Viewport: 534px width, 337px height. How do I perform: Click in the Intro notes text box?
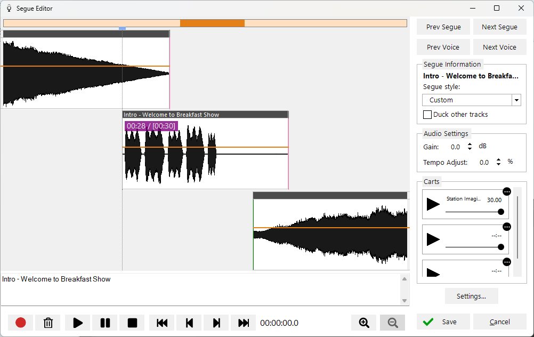[x=200, y=290]
